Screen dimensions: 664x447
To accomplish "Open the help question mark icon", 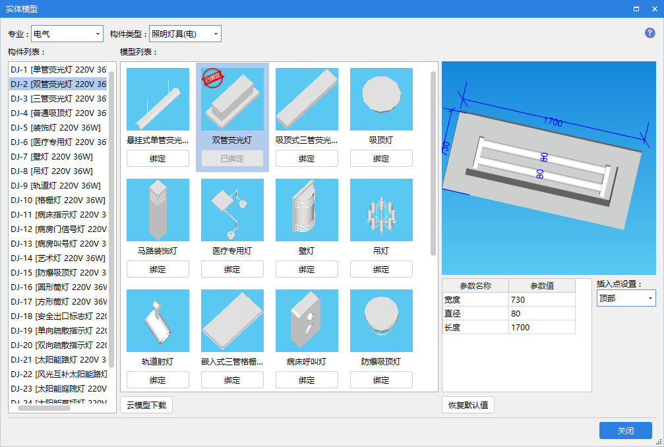I will click(x=649, y=33).
